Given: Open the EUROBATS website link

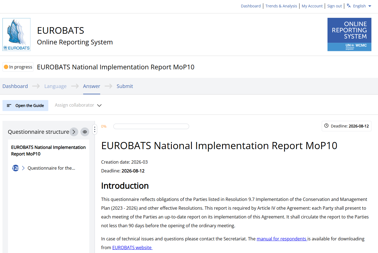Looking at the screenshot, I should pyautogui.click(x=132, y=248).
